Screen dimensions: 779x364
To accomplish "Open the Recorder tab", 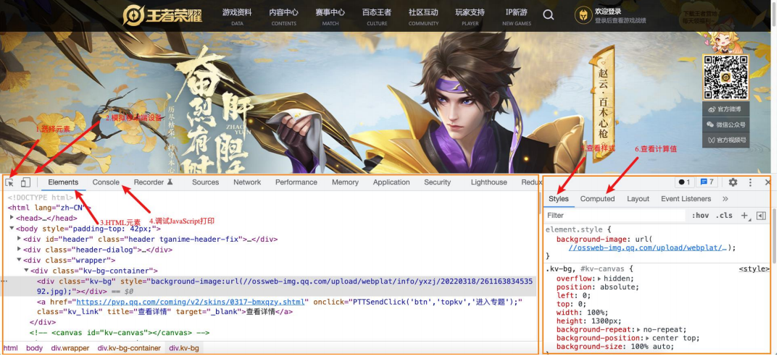I will click(153, 182).
